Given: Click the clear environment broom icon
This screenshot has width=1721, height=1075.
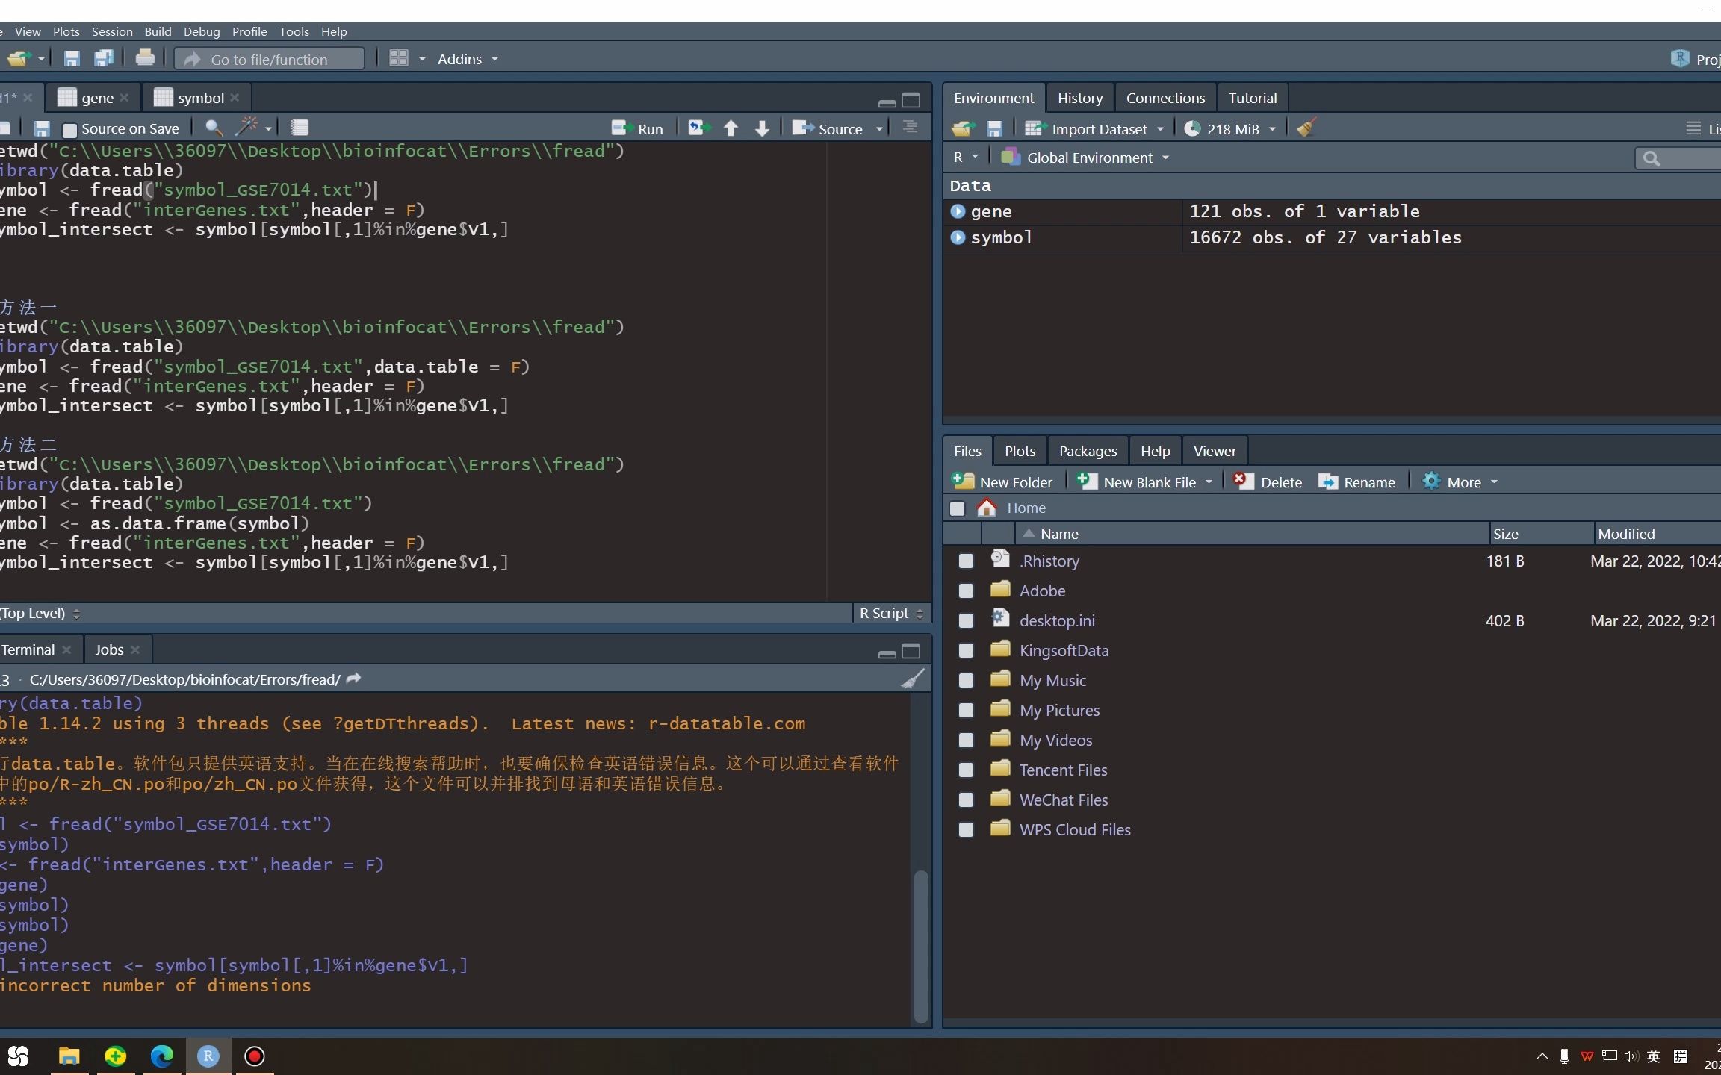Looking at the screenshot, I should [1306, 128].
